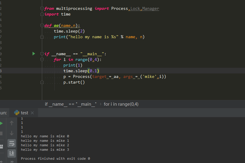
Task: Fold the def aa function block
Action: coord(42,26)
